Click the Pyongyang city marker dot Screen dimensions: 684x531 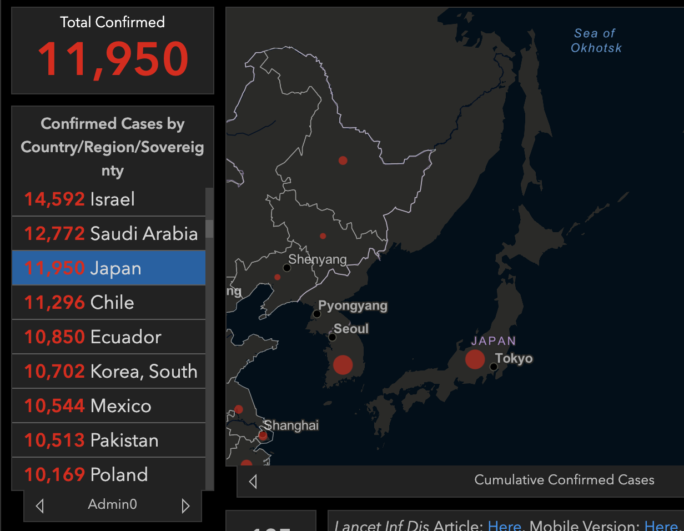pos(316,314)
